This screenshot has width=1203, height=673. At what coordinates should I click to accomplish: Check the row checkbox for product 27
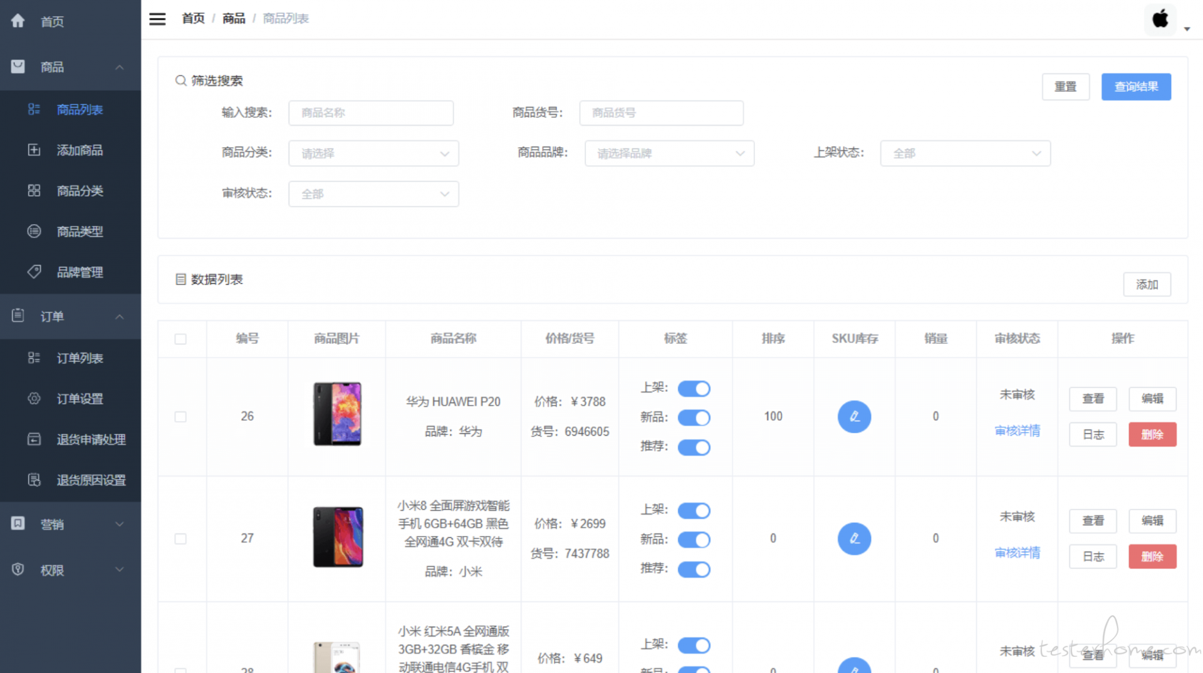tap(180, 538)
